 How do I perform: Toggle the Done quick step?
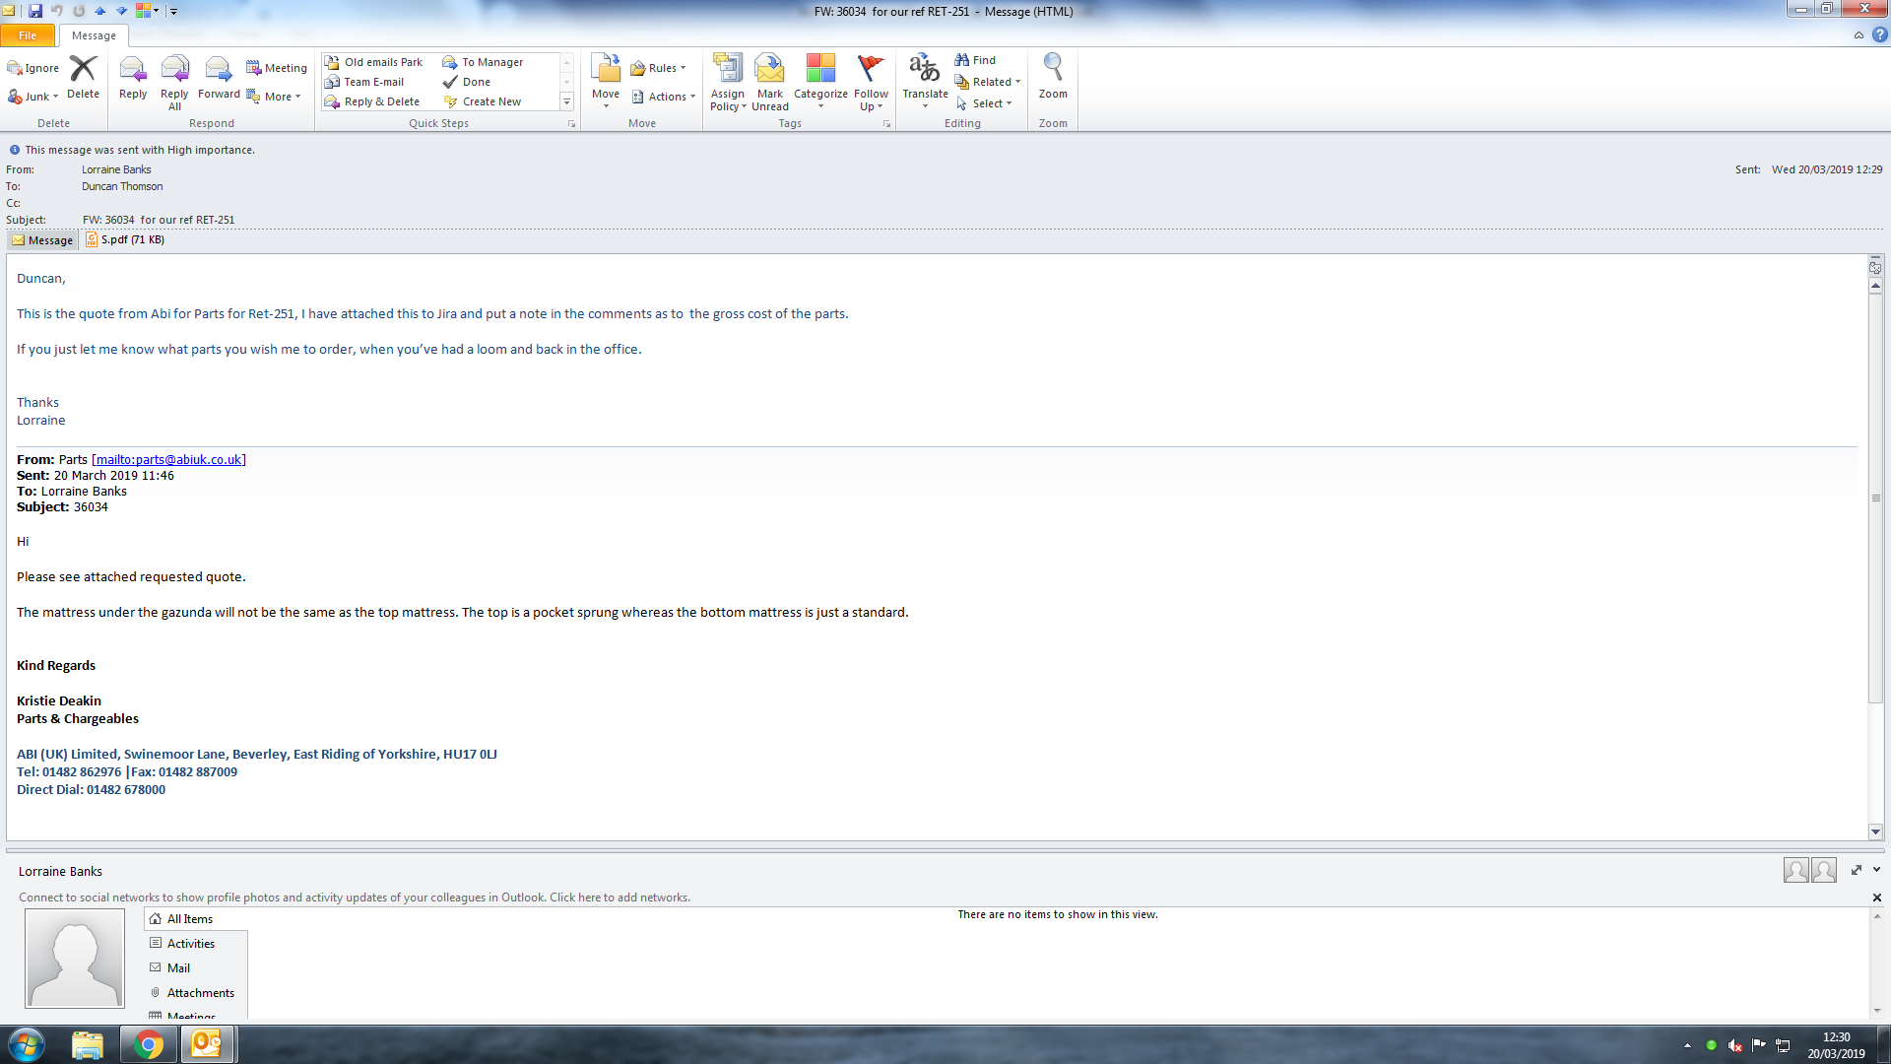coord(476,82)
